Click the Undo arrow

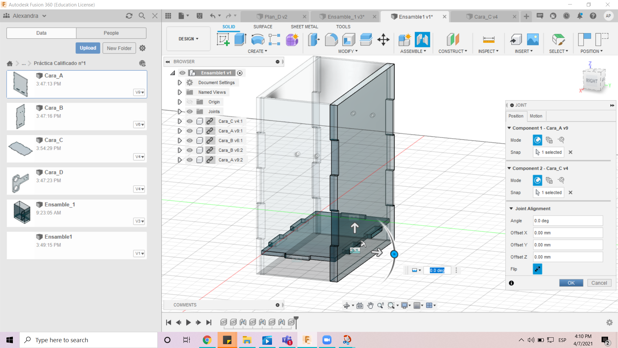pyautogui.click(x=212, y=16)
